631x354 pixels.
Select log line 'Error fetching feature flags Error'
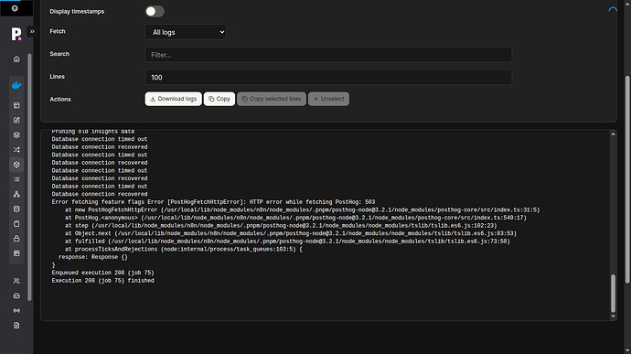click(213, 202)
